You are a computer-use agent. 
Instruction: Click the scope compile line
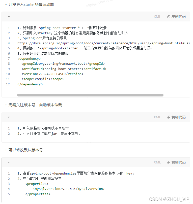click(43, 79)
